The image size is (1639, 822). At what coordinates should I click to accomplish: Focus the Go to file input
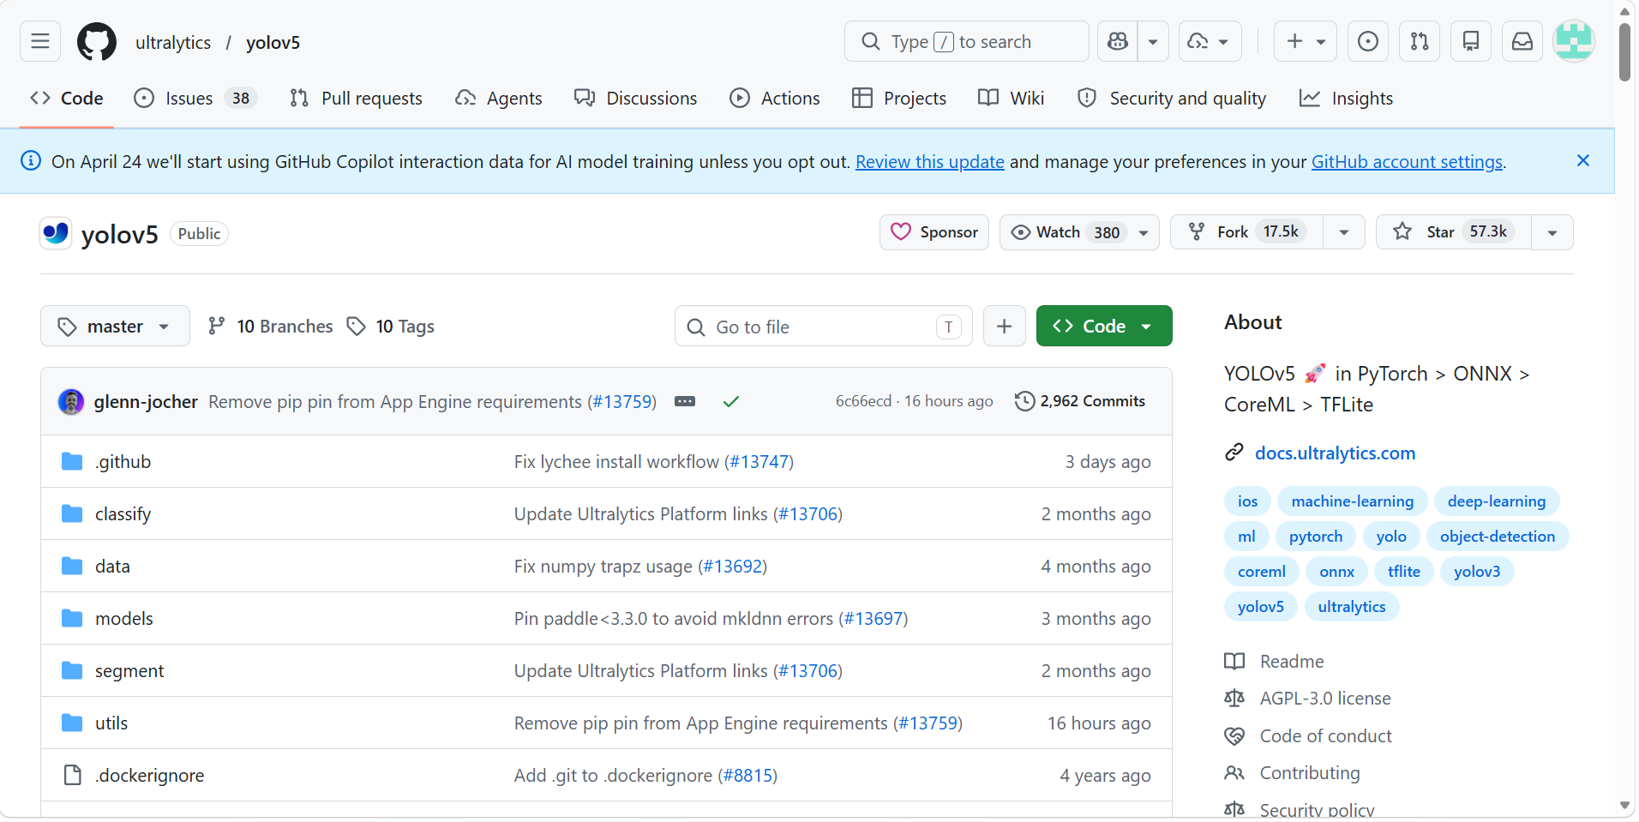(824, 327)
